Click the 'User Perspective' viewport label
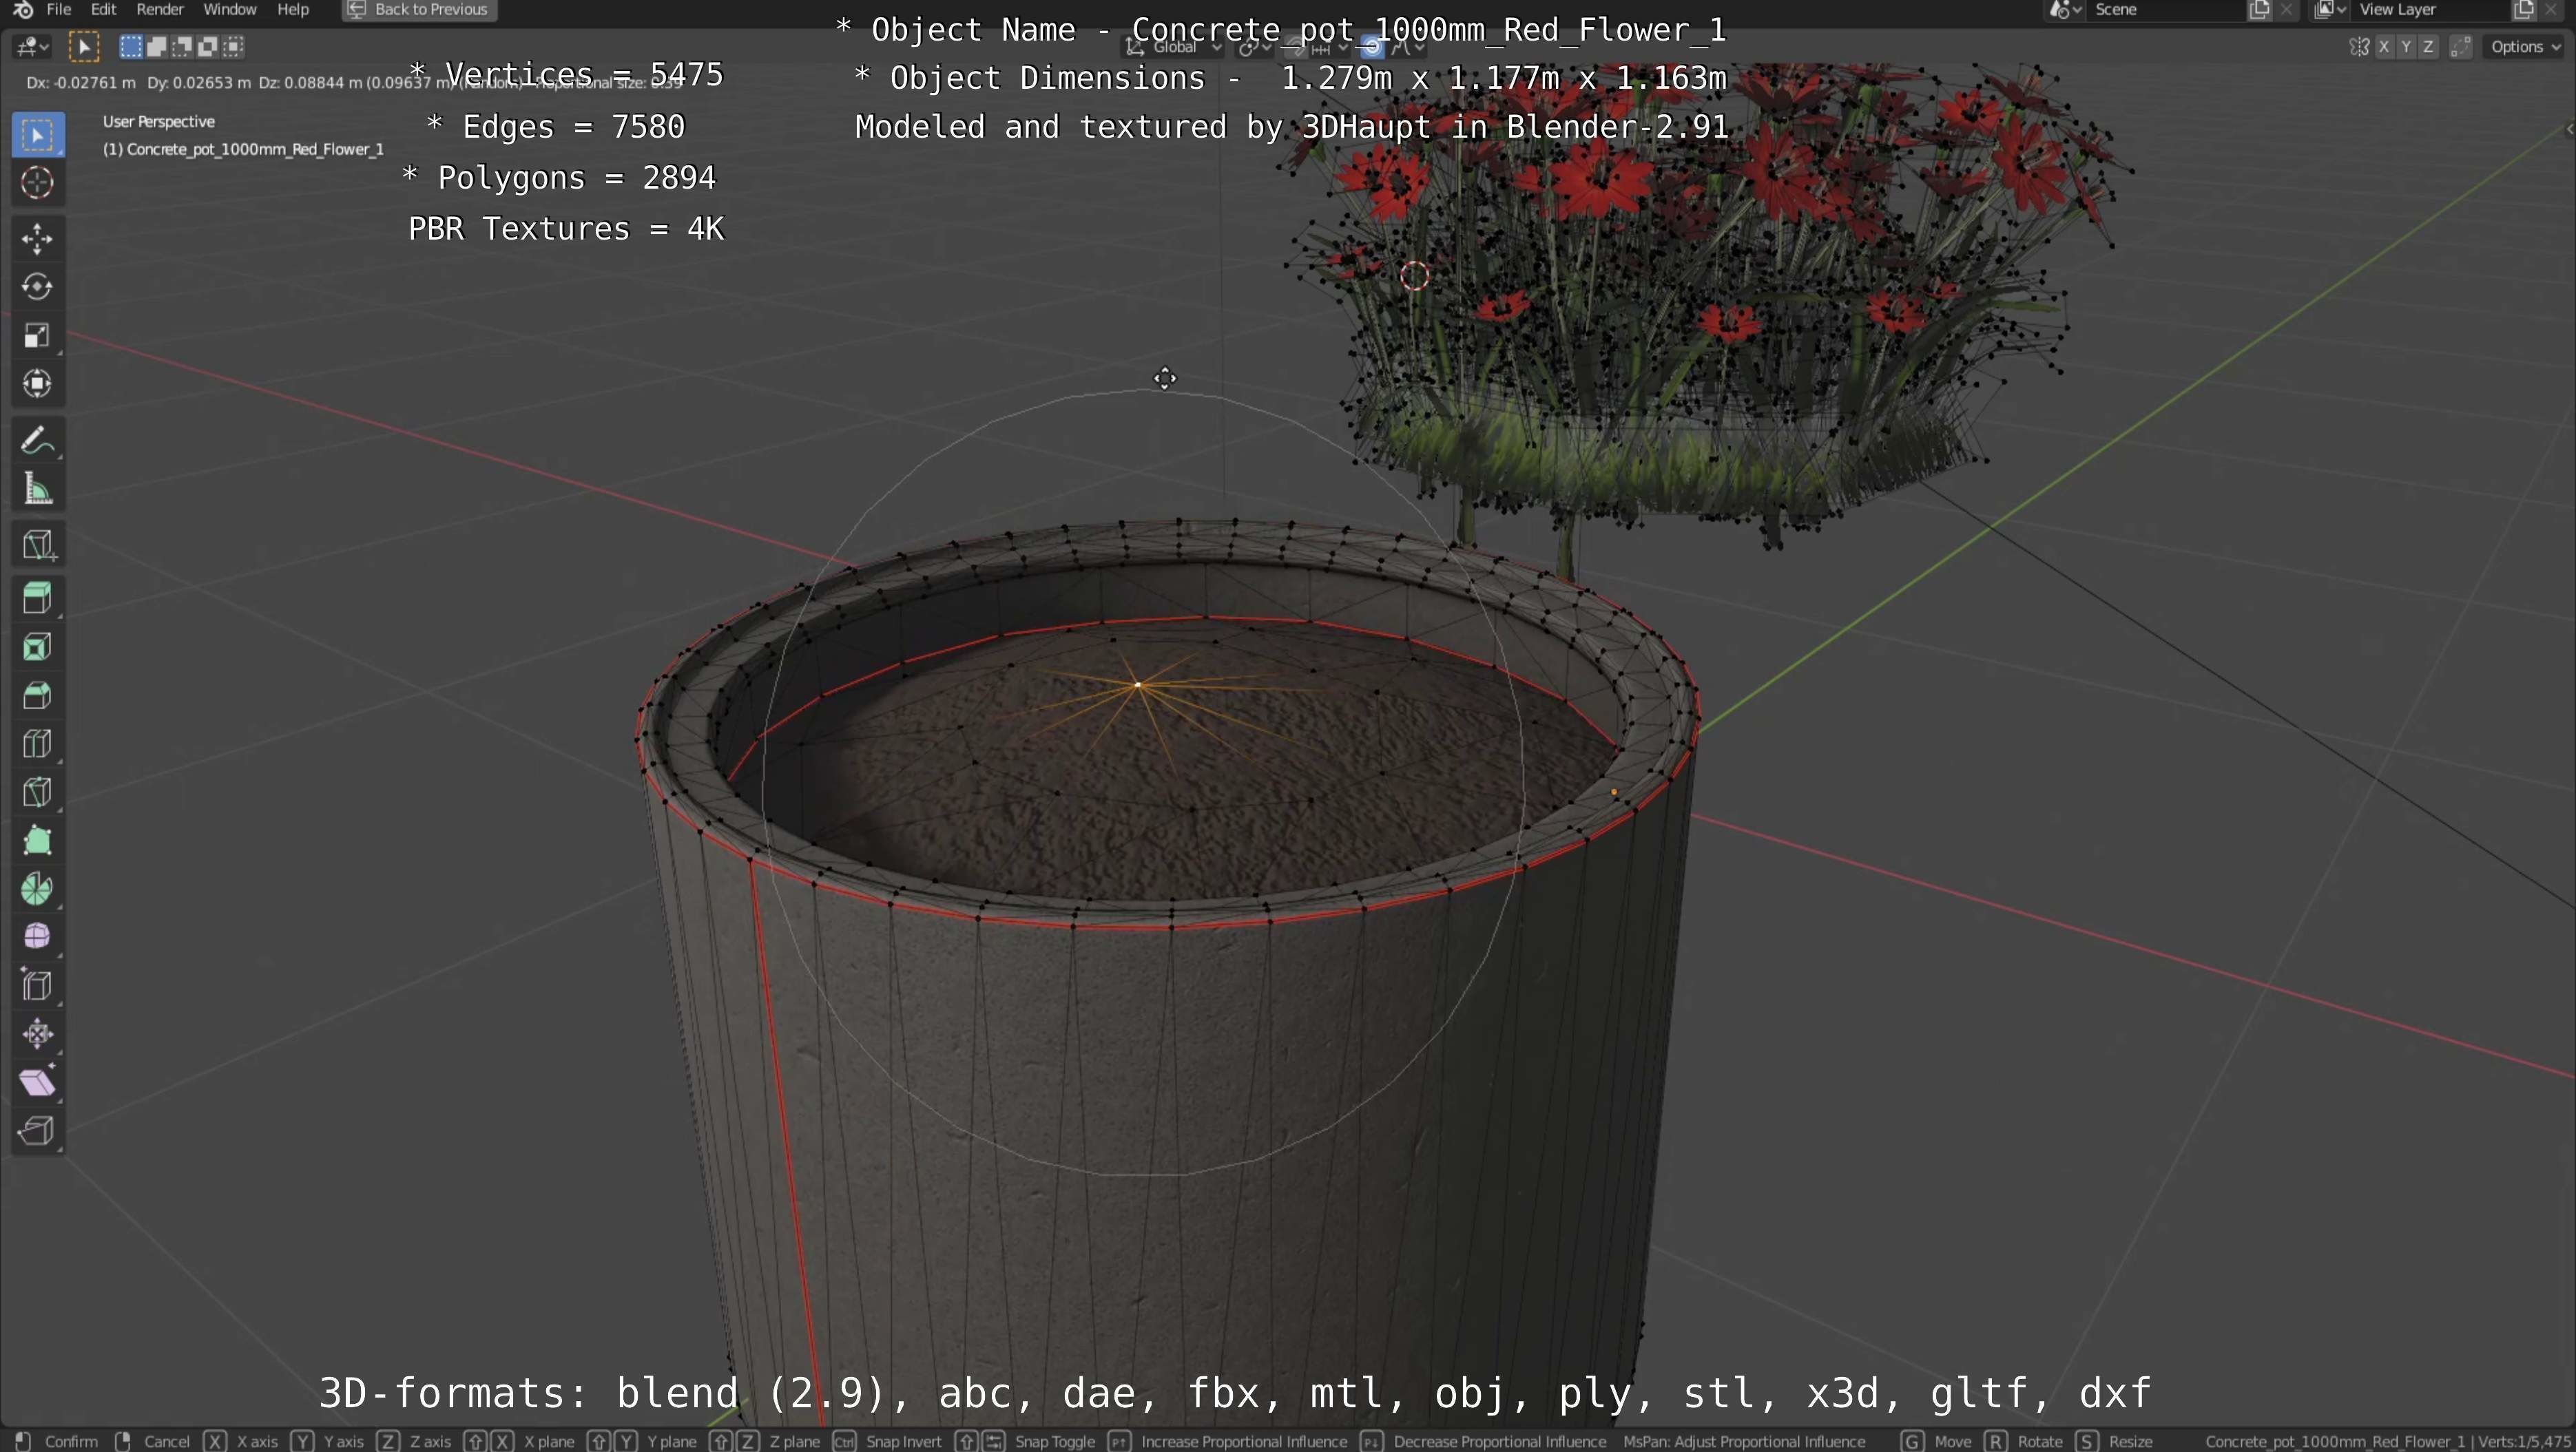2576x1452 pixels. tap(159, 121)
